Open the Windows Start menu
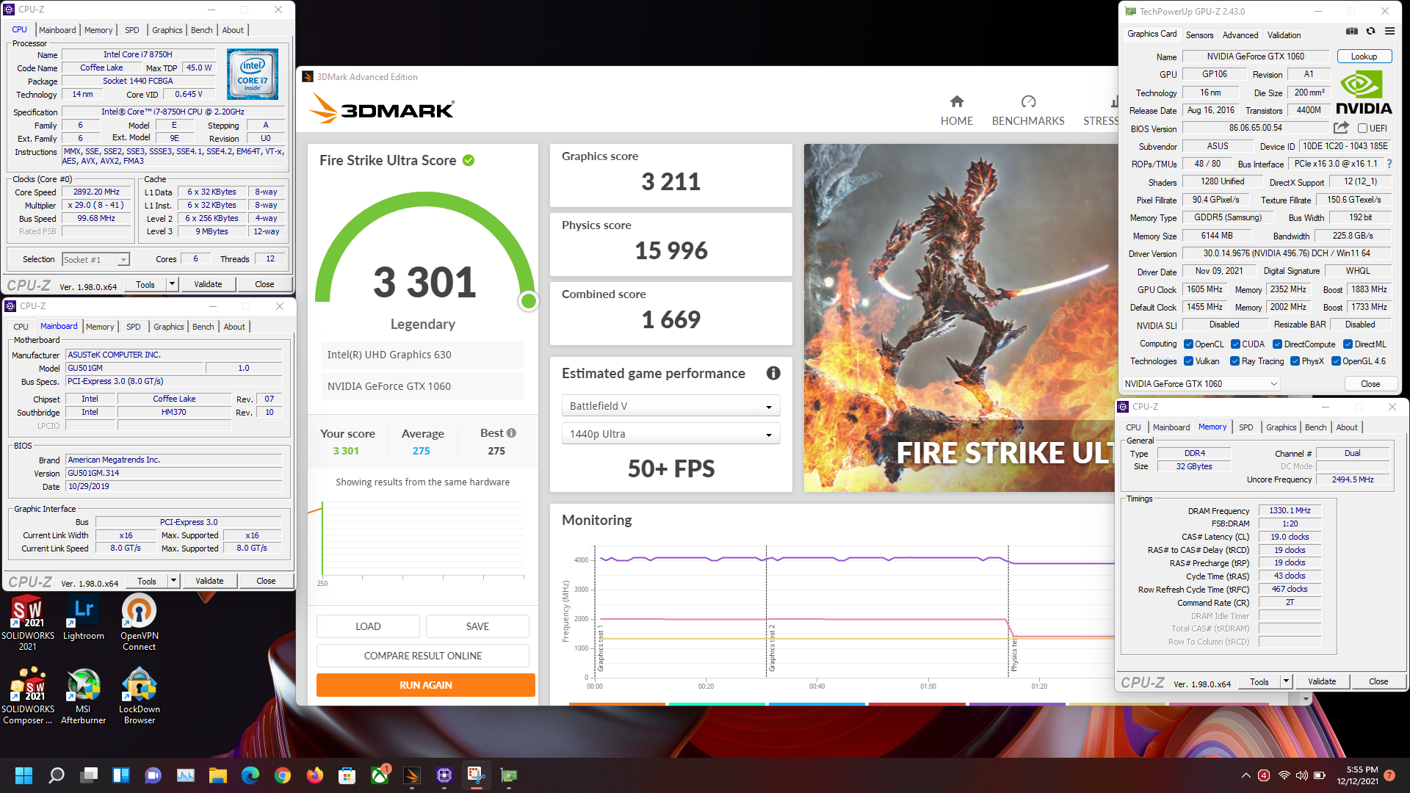 coord(24,775)
